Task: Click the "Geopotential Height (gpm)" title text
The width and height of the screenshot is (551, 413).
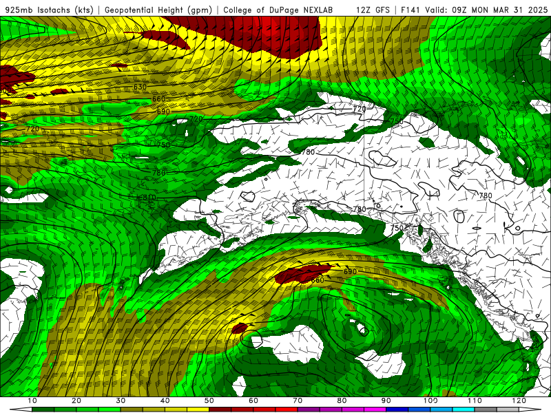Action: pos(158,10)
